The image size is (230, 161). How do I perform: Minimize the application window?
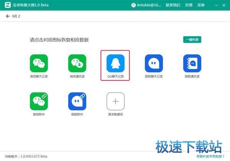point(216,5)
